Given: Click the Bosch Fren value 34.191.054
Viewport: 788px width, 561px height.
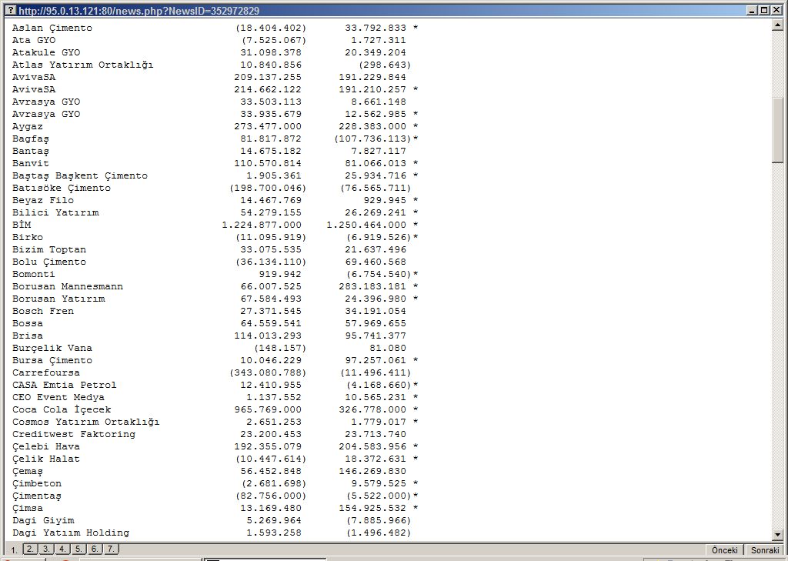Looking at the screenshot, I should (376, 311).
